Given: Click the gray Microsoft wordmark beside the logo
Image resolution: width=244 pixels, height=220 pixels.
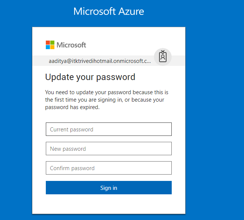Looking at the screenshot, I should pyautogui.click(x=71, y=45).
